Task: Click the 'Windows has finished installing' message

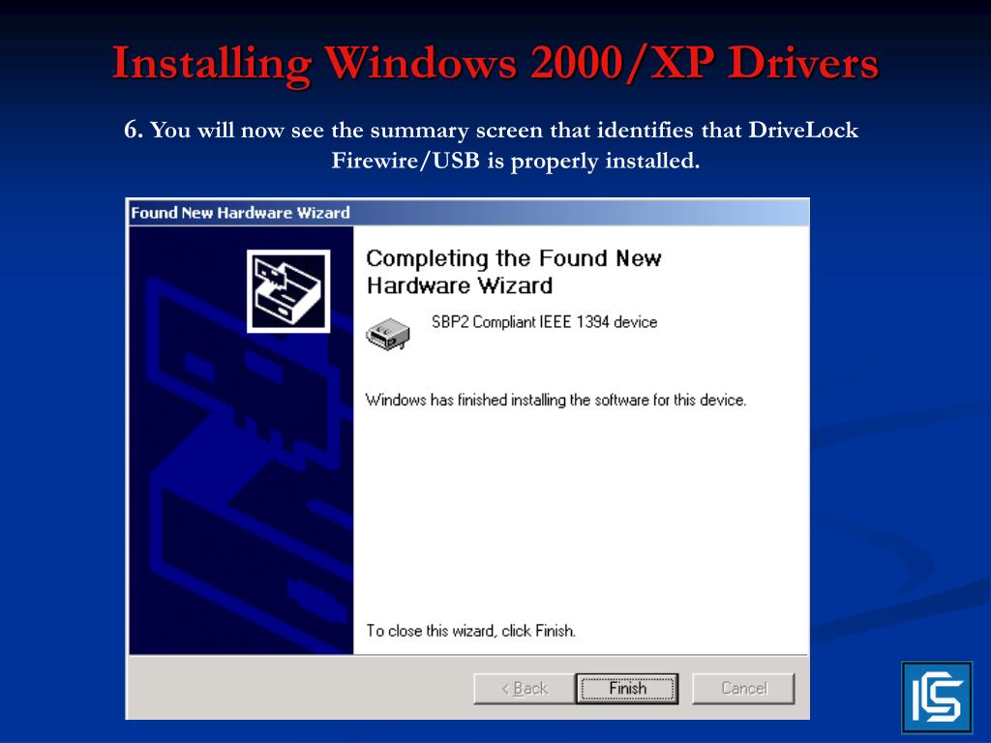Action: tap(556, 400)
